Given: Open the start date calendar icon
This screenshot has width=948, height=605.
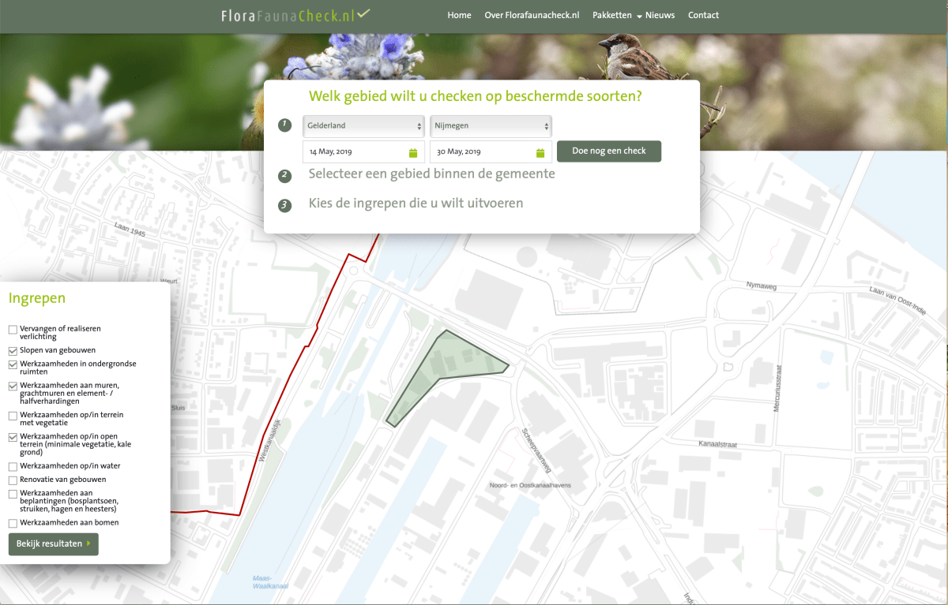Looking at the screenshot, I should pyautogui.click(x=413, y=152).
